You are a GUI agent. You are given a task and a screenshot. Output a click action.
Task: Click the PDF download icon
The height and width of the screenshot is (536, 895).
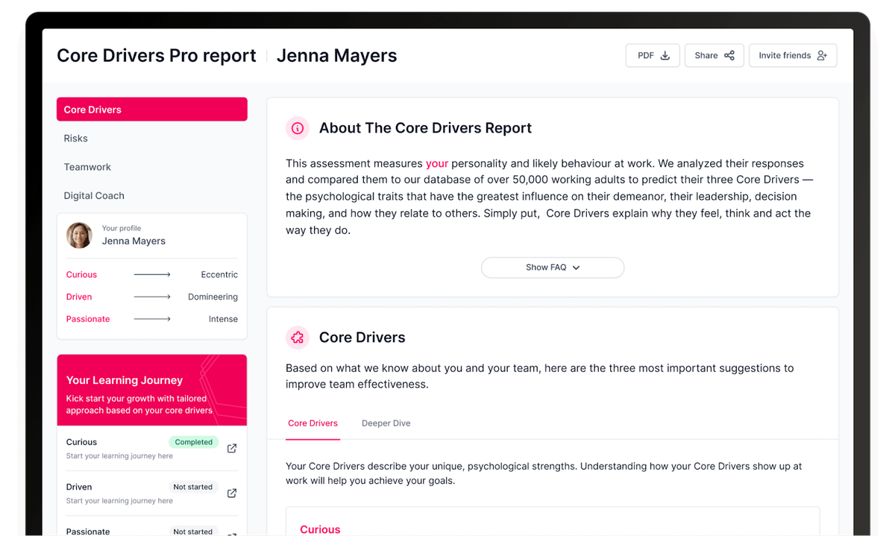pyautogui.click(x=665, y=56)
